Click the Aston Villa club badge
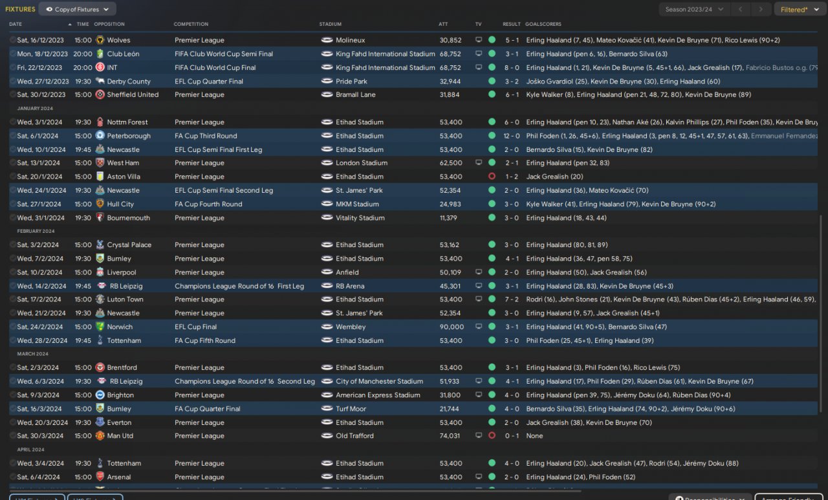 click(x=100, y=177)
